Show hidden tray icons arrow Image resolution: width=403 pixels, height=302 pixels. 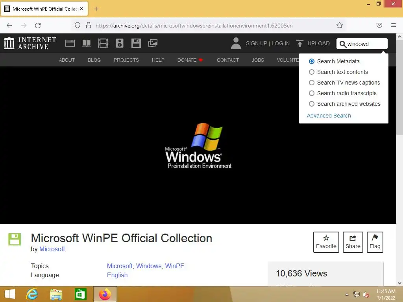click(x=347, y=295)
